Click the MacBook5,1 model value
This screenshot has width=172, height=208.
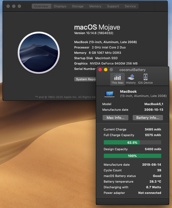154,104
